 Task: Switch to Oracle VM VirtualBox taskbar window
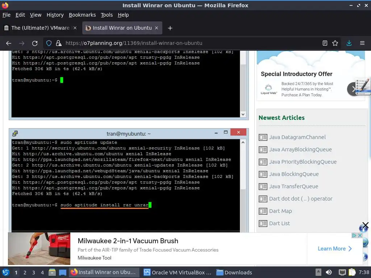(x=178, y=272)
